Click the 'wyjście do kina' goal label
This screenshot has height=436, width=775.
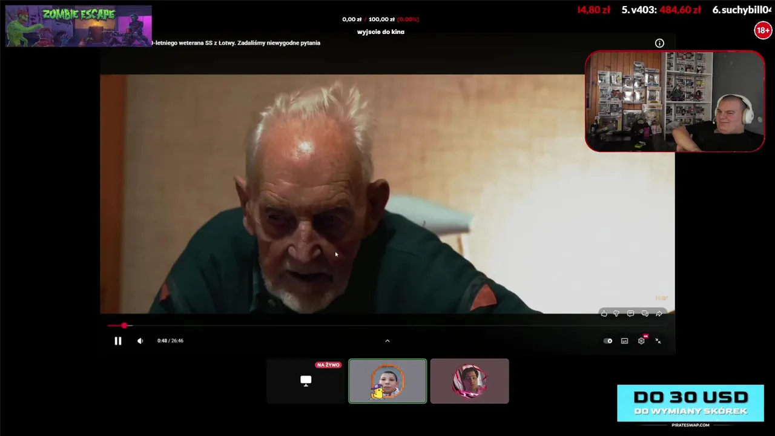click(x=381, y=32)
